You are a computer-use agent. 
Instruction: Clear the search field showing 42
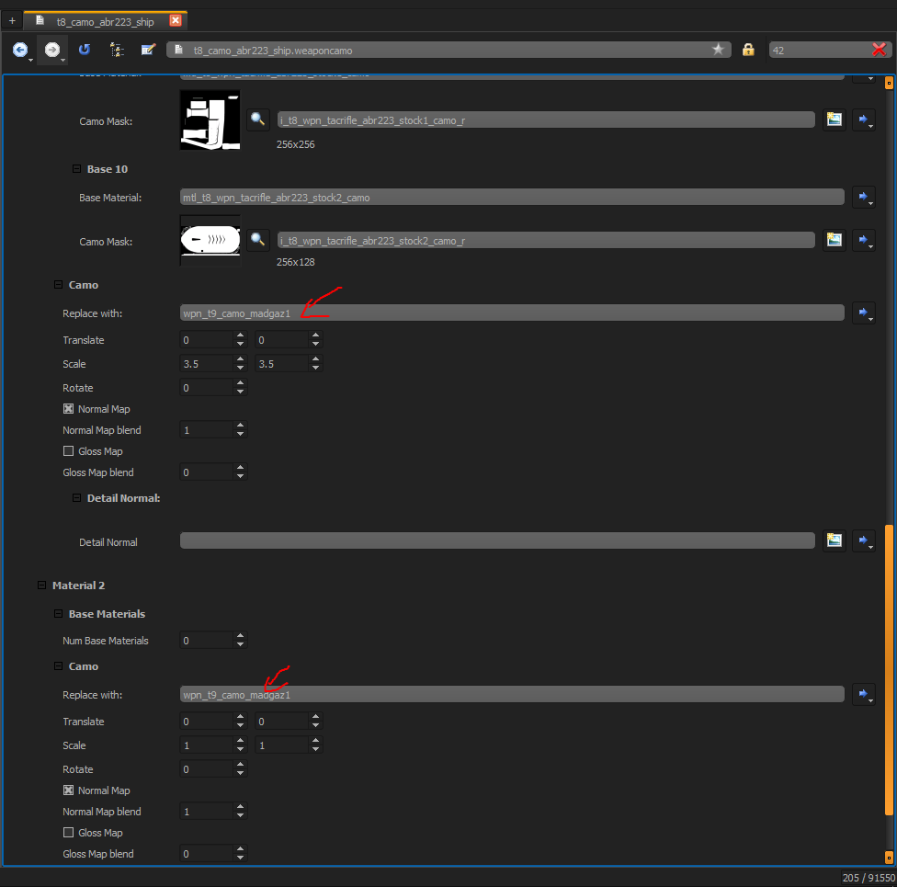(880, 50)
